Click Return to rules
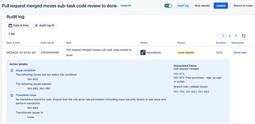Viewport: 255px width, 124px height. (x=243, y=6)
